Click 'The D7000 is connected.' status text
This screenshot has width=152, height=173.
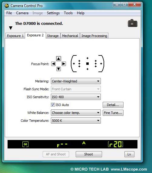pyautogui.click(x=39, y=23)
